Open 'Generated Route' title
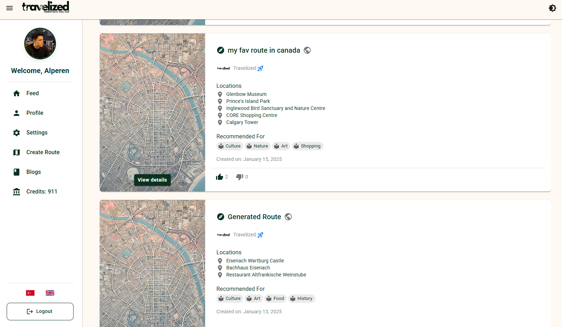The image size is (562, 327). coord(254,217)
